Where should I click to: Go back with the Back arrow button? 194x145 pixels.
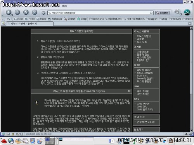click(9, 12)
